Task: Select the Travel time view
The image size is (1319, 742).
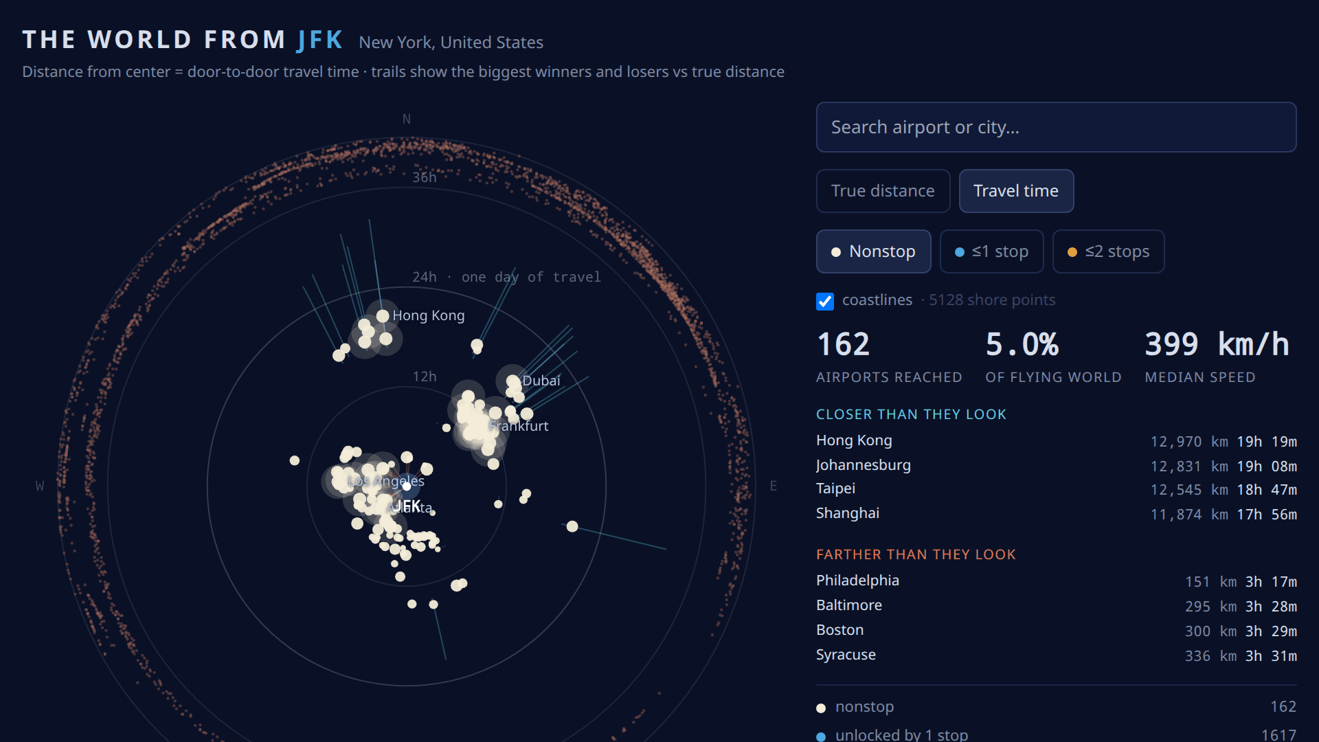Action: (x=1016, y=191)
